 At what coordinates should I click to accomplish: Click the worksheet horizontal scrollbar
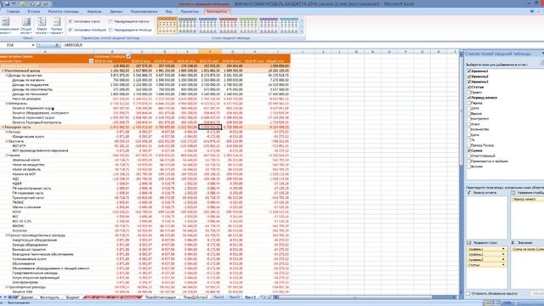pyautogui.click(x=365, y=297)
